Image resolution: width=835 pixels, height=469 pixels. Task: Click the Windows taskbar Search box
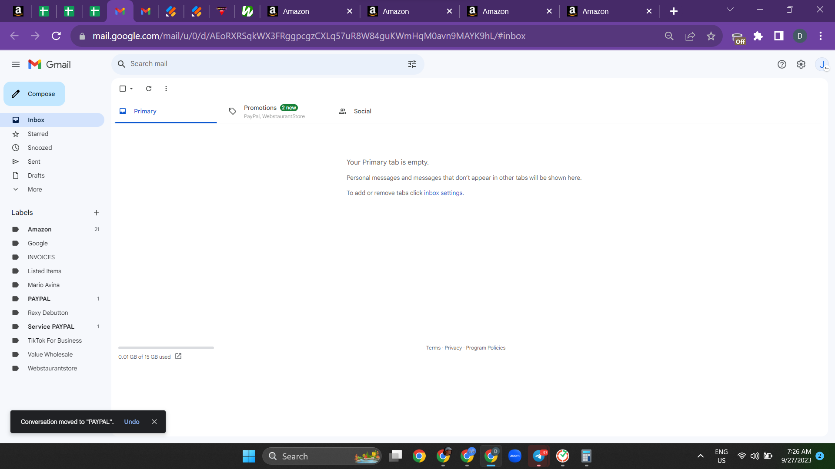point(322,456)
